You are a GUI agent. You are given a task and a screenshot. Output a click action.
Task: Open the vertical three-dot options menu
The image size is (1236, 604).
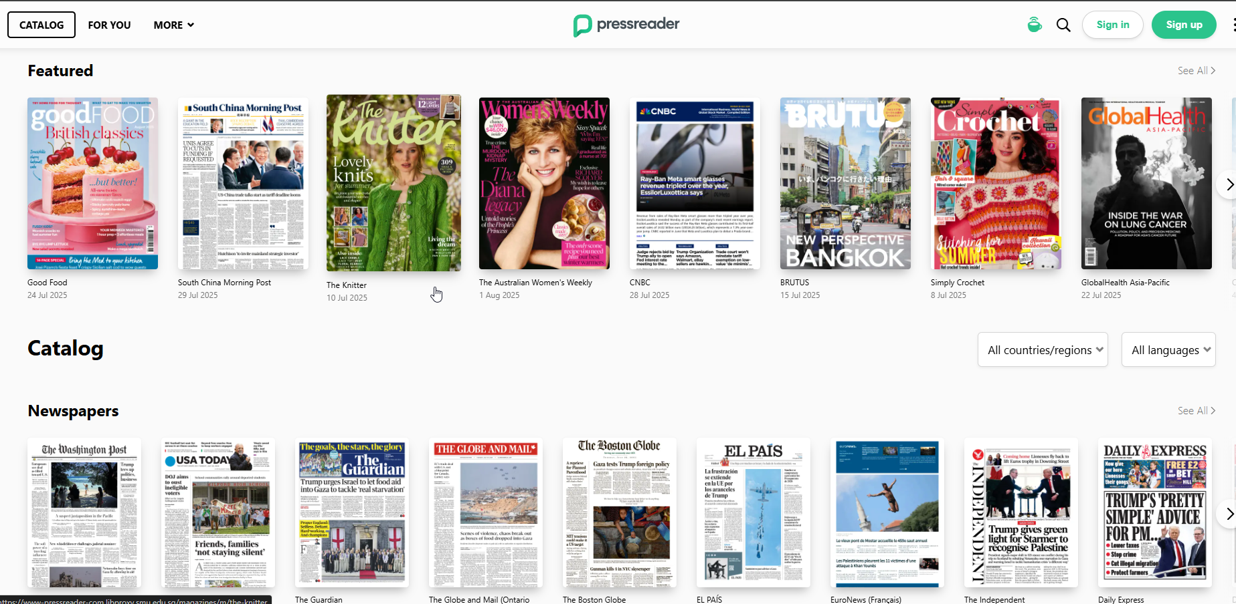pos(1233,25)
